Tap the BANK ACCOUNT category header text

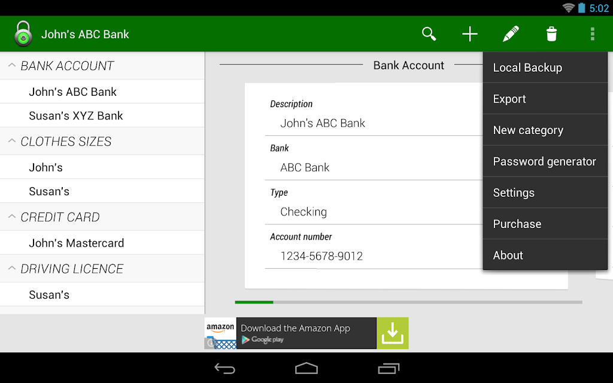click(x=67, y=66)
